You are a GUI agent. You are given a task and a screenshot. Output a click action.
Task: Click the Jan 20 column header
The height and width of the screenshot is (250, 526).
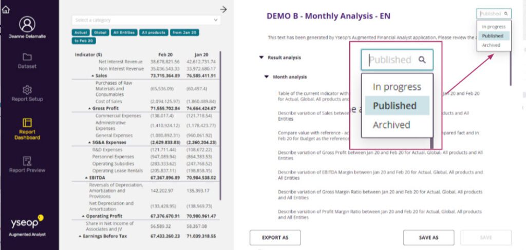[x=201, y=54]
